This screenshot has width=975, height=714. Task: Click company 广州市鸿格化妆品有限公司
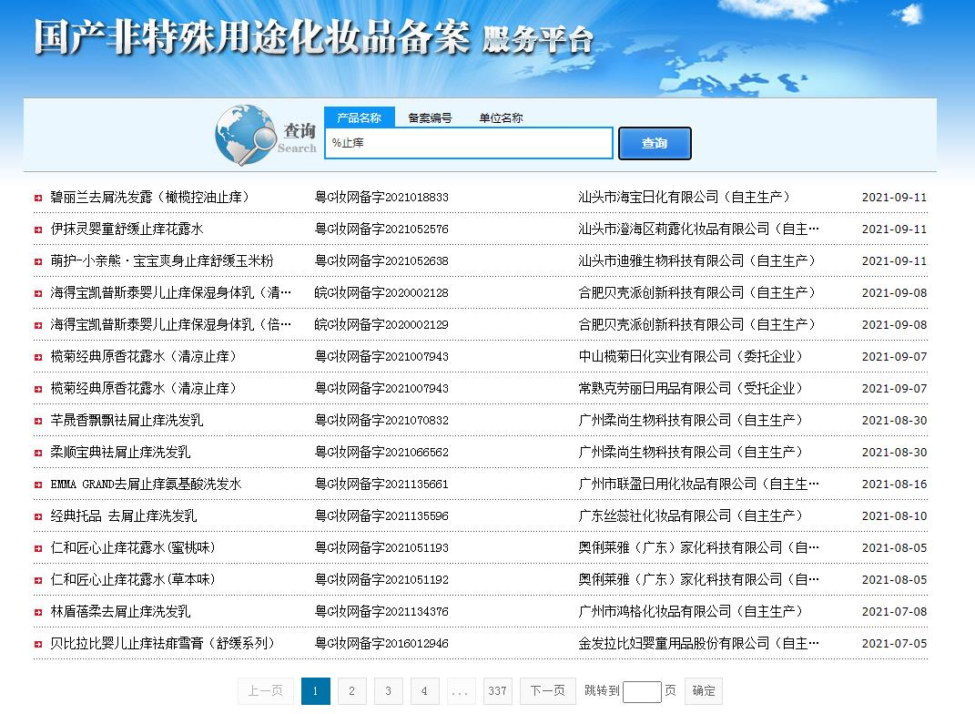pyautogui.click(x=690, y=611)
